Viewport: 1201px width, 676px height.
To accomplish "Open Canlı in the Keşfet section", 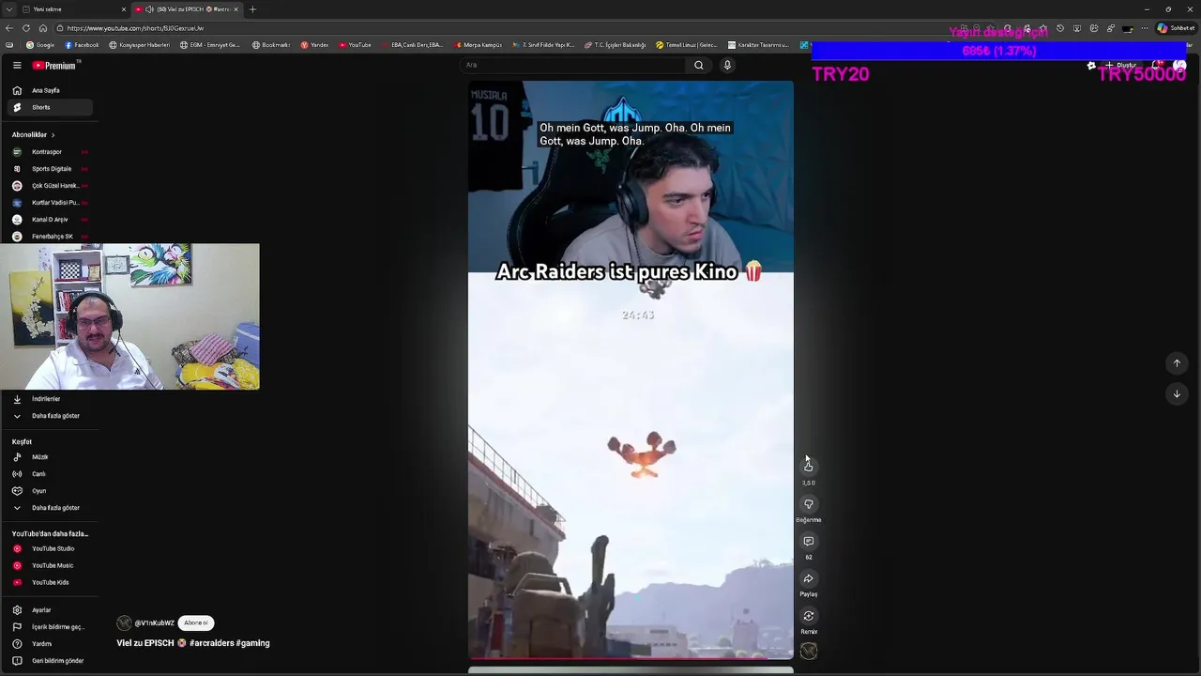I will (50, 474).
